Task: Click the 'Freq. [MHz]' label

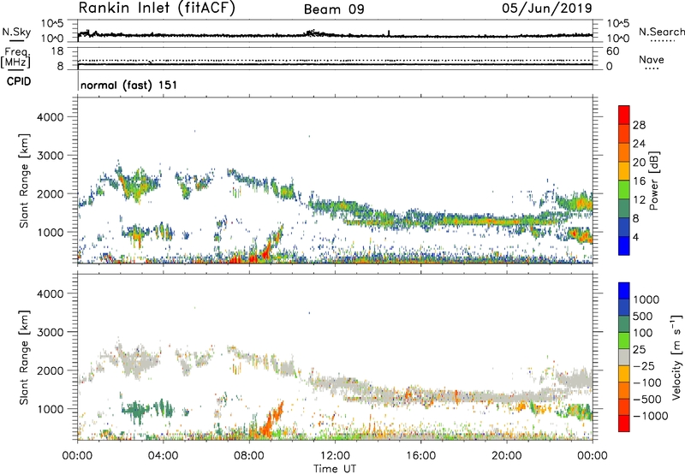Action: (x=15, y=57)
